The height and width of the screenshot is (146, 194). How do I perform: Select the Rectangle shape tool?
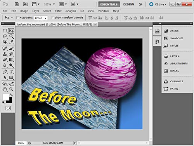[11, 77]
